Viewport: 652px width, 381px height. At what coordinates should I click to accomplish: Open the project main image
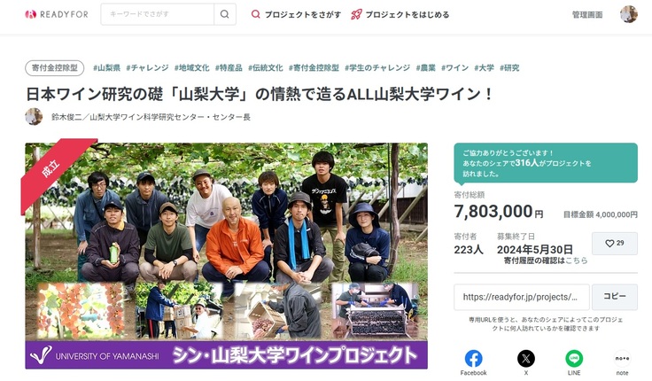click(226, 256)
